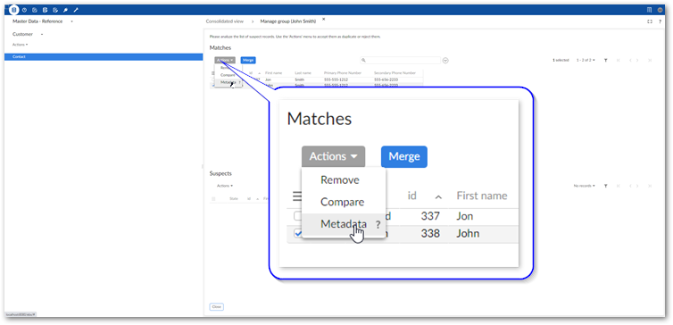Click the select-all icon in Suspects table header
This screenshot has width=673, height=325.
click(213, 199)
